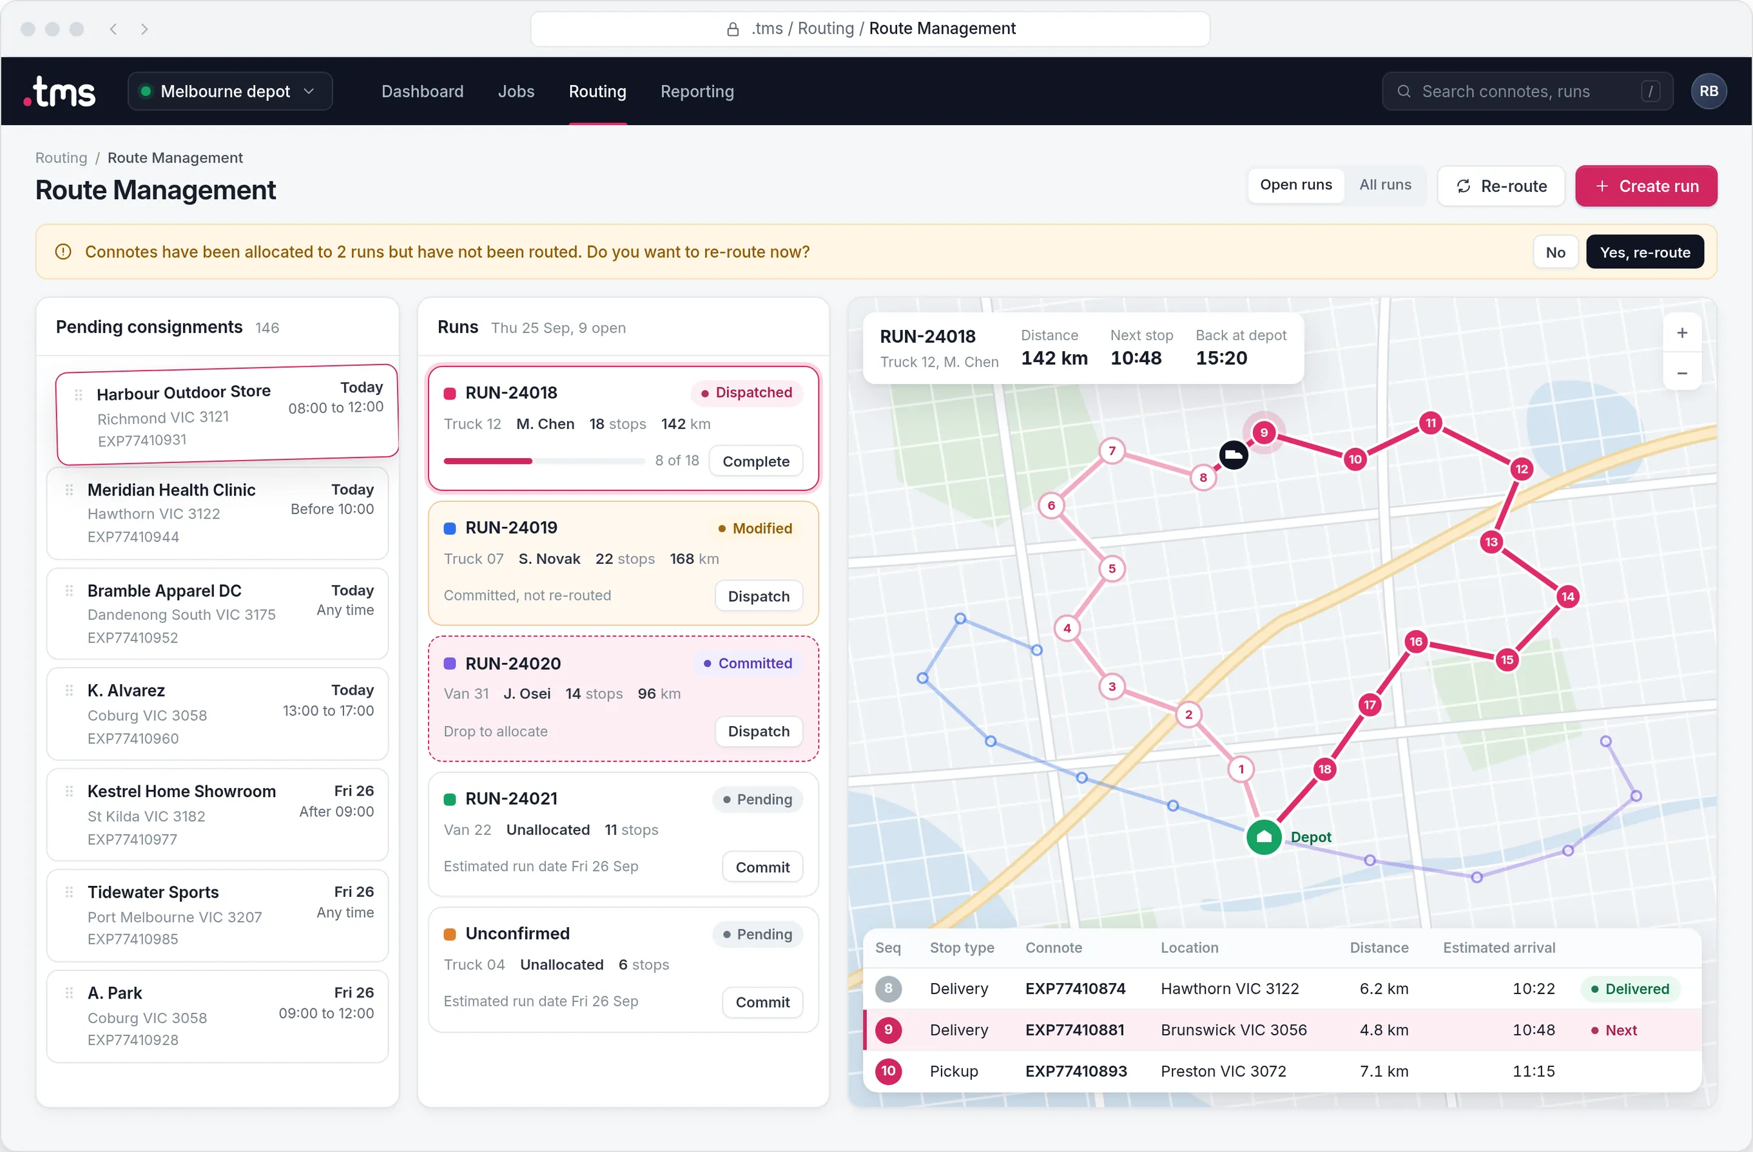Click the Modified status badge
This screenshot has height=1152, width=1753.
tap(755, 528)
